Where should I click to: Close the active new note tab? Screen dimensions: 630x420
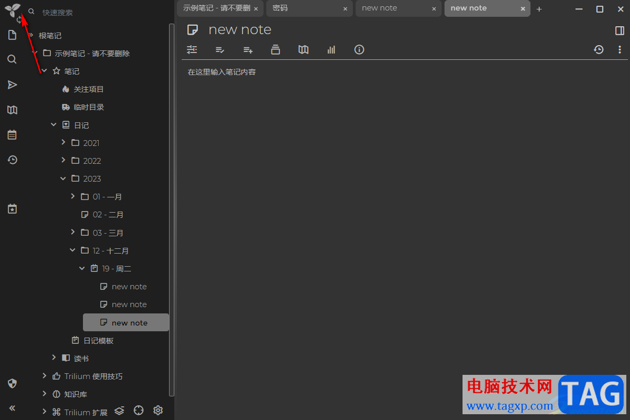click(x=523, y=9)
